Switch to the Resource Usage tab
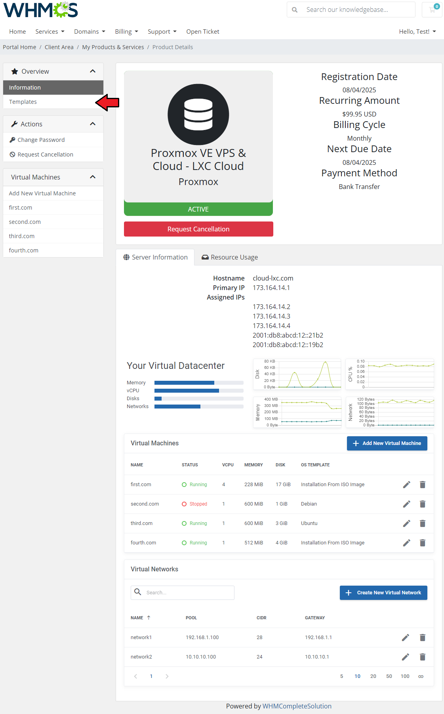This screenshot has width=444, height=714. pyautogui.click(x=230, y=257)
